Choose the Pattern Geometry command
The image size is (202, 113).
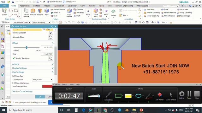[x=152, y=13]
